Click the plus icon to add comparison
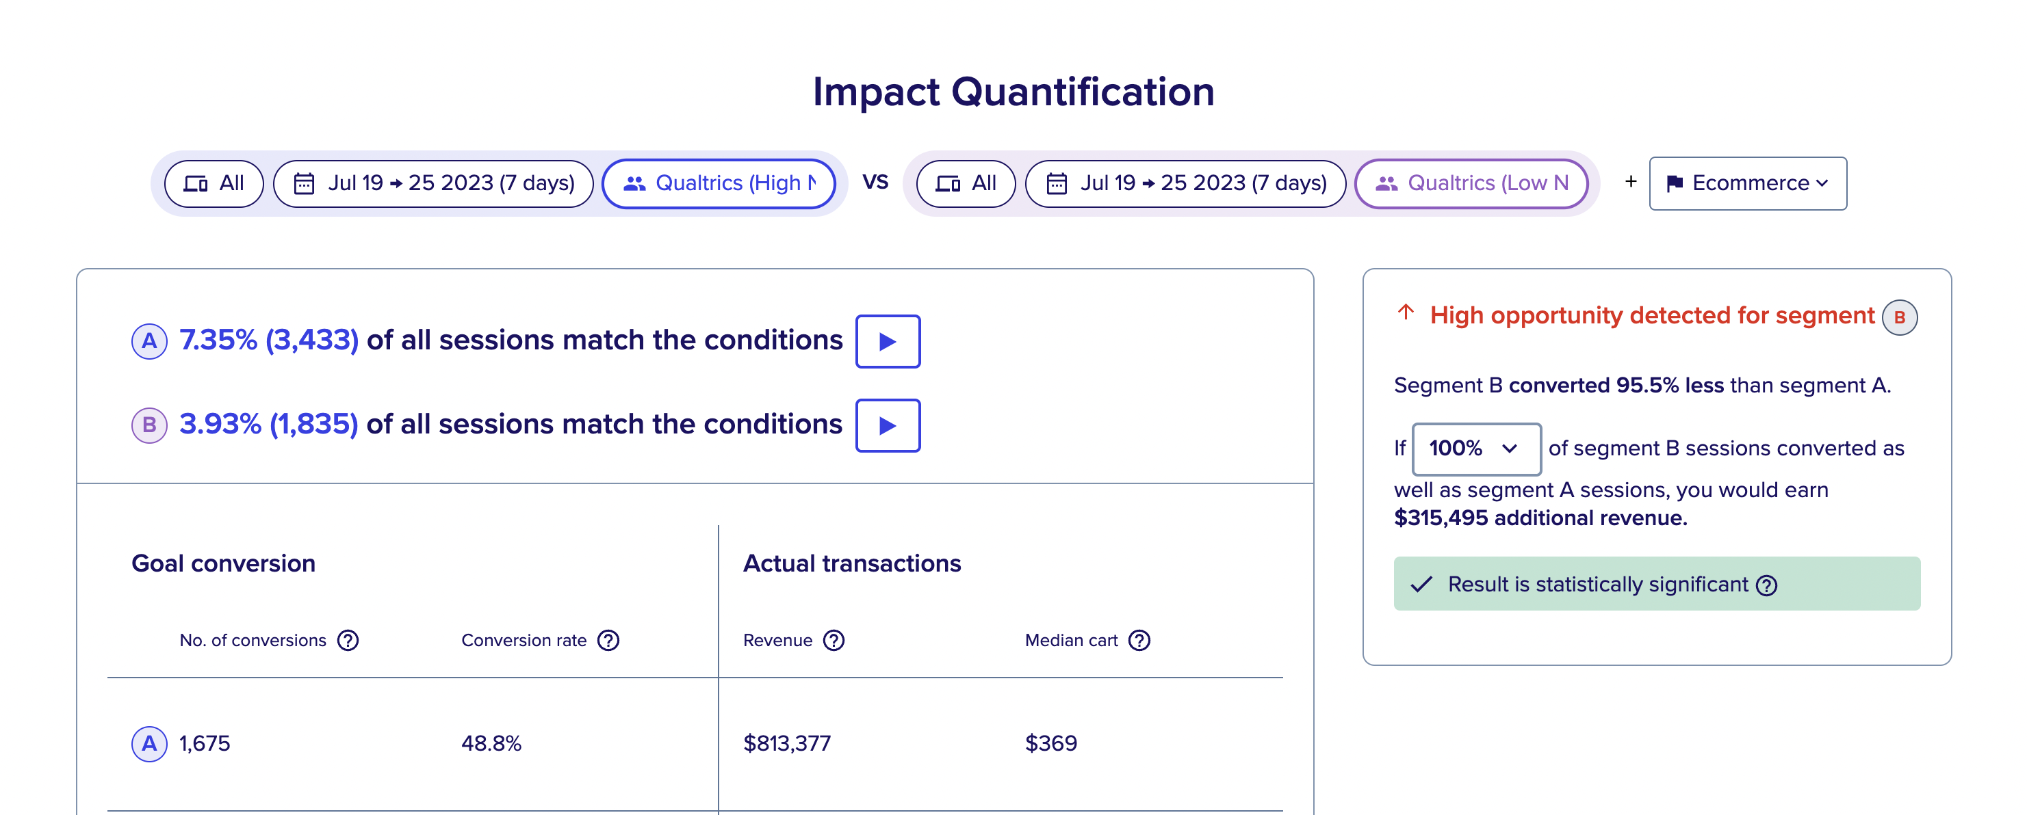This screenshot has width=2027, height=815. pyautogui.click(x=1630, y=182)
